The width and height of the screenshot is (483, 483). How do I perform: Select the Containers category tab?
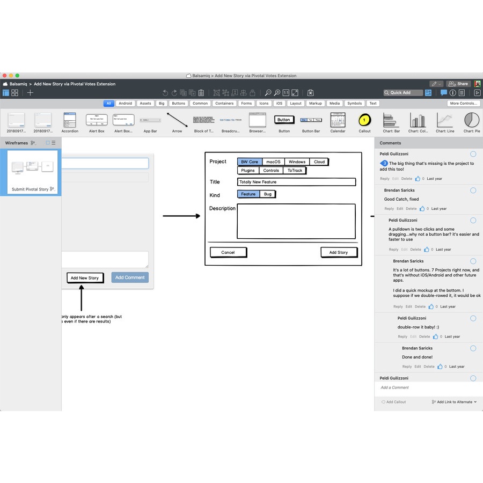point(224,104)
